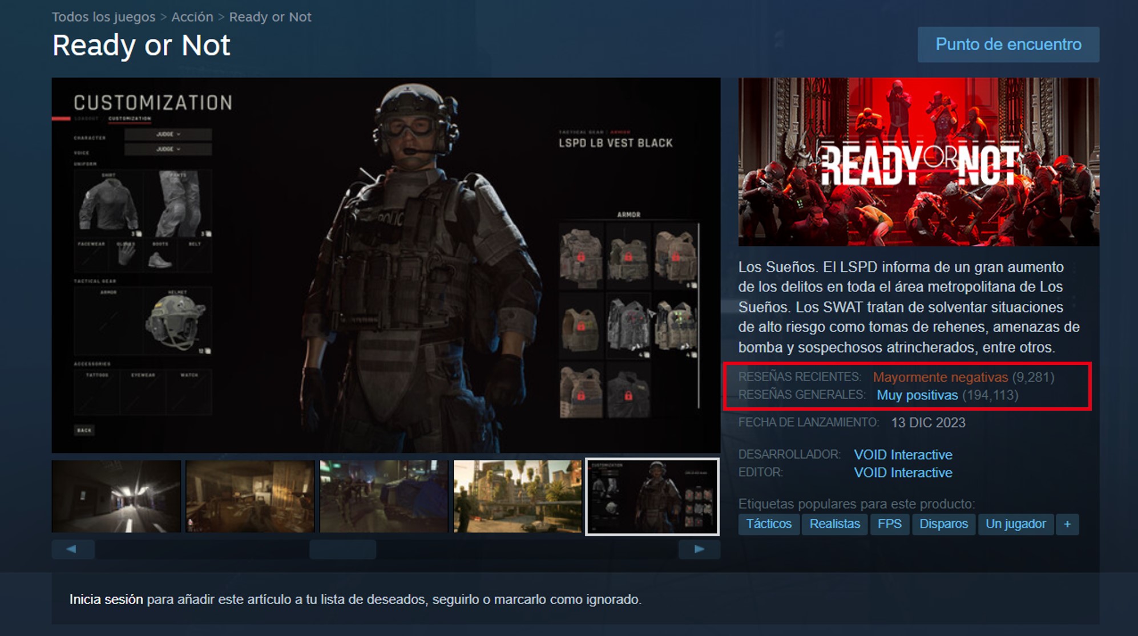The width and height of the screenshot is (1138, 636).
Task: Click the 'Ready or Not' page title
Action: coord(141,46)
